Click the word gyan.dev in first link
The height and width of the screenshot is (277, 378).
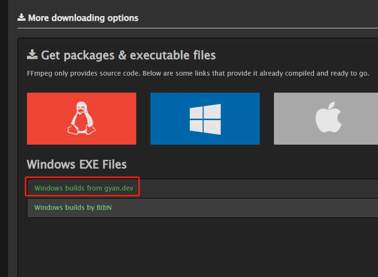119,188
